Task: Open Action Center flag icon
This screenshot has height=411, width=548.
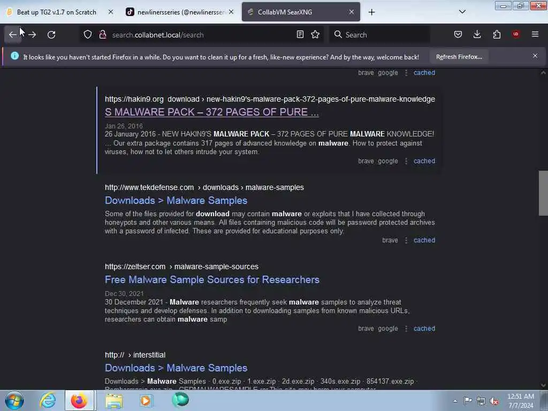Action: (x=468, y=401)
